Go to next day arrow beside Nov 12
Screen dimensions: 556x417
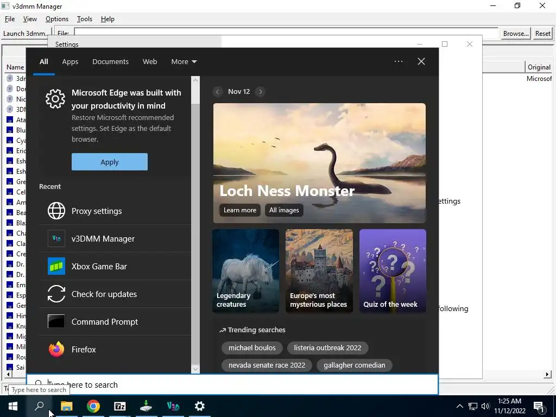[260, 92]
